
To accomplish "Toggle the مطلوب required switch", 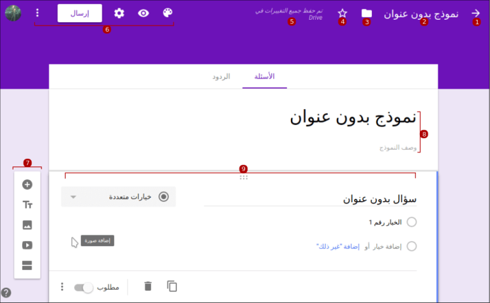I will coord(84,287).
